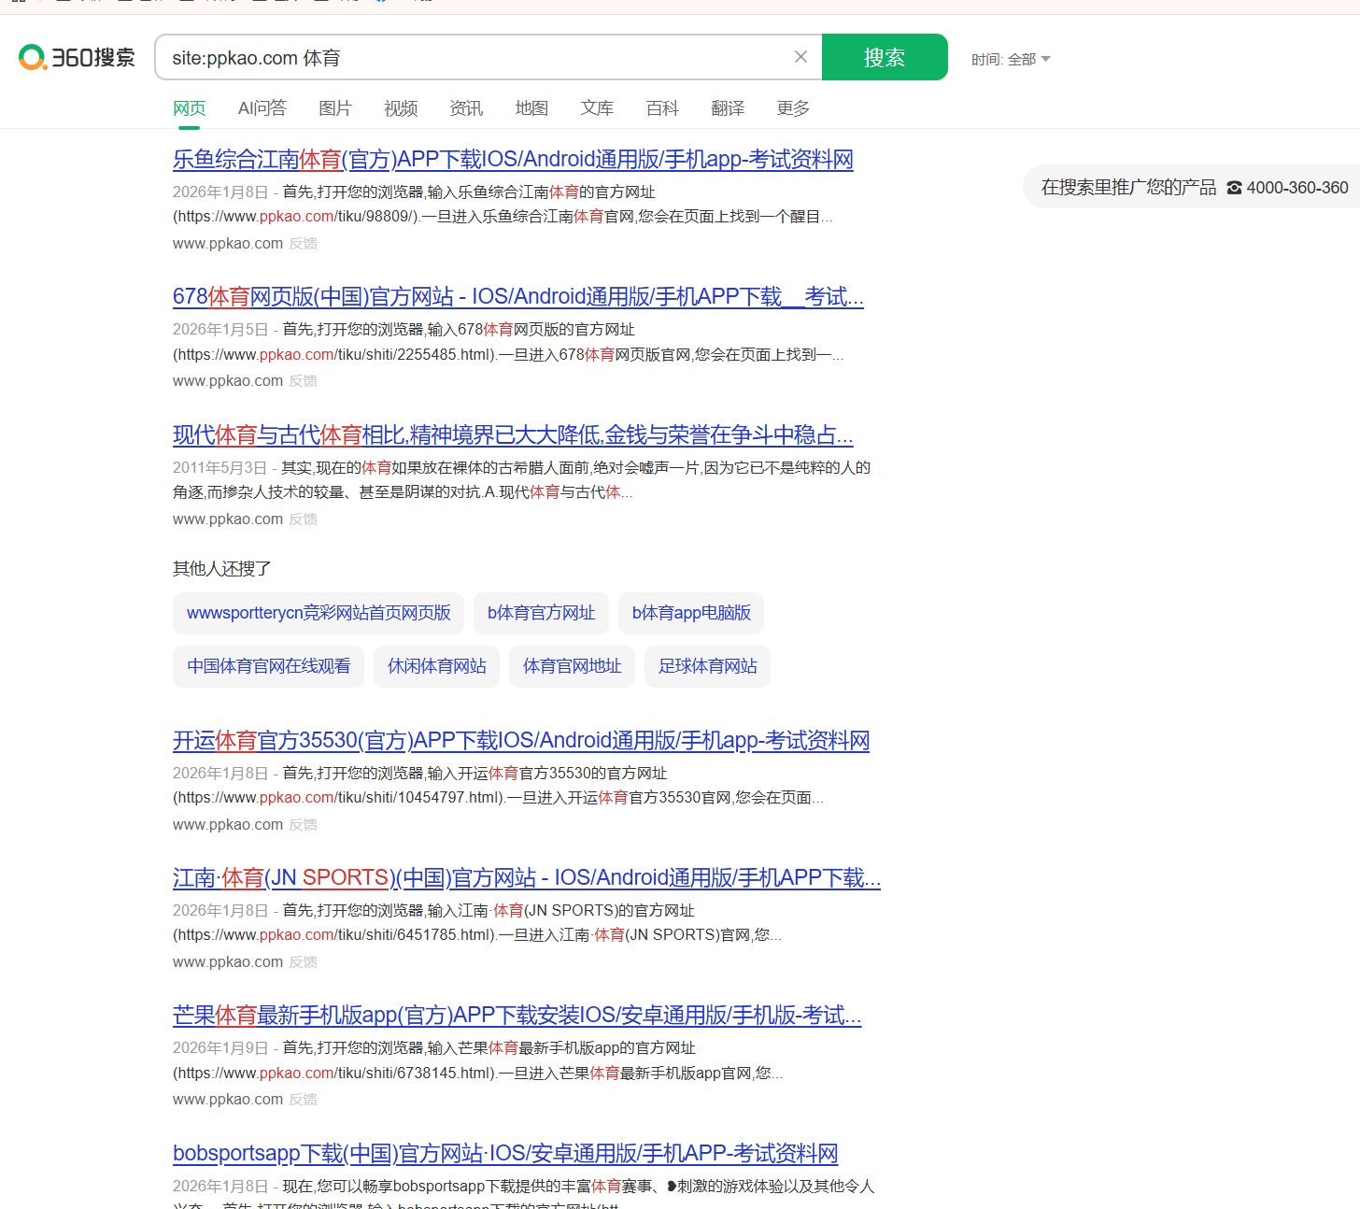
Task: Open the 现代体育与古代体育相比 result title
Action: (x=513, y=435)
